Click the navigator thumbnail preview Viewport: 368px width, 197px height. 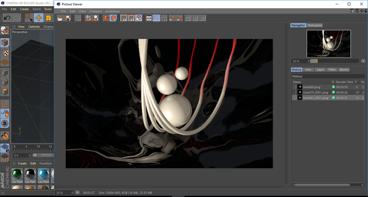[x=329, y=44]
